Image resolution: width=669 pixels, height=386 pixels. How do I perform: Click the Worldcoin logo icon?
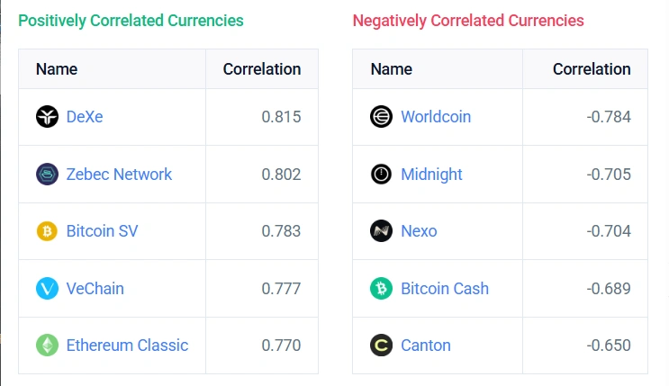pos(381,117)
